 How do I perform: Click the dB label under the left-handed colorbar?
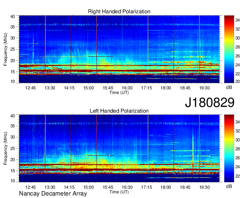pyautogui.click(x=229, y=186)
